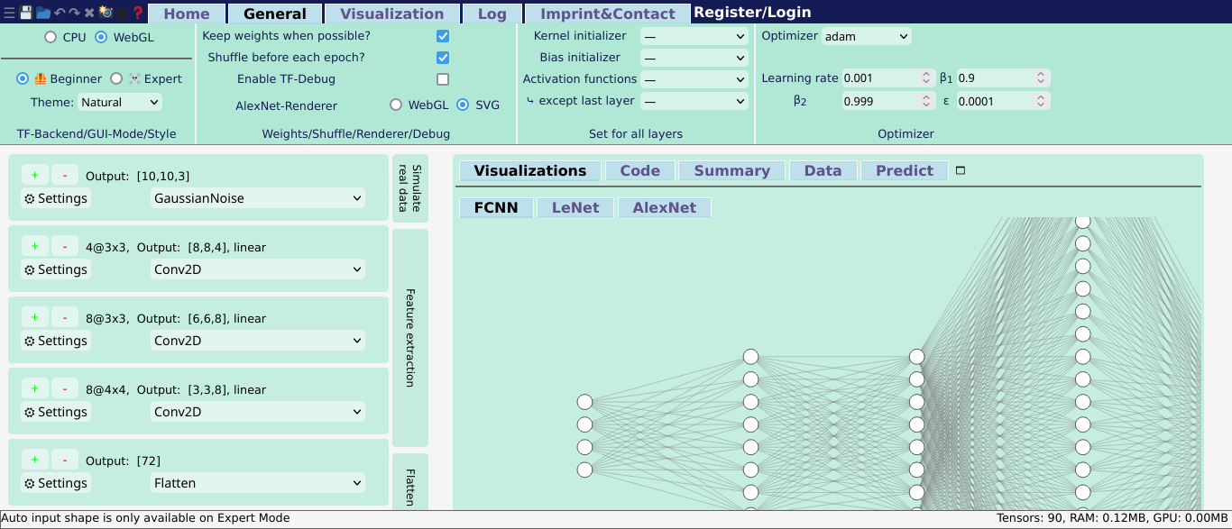
Task: Switch to the Code tab
Action: pyautogui.click(x=640, y=170)
